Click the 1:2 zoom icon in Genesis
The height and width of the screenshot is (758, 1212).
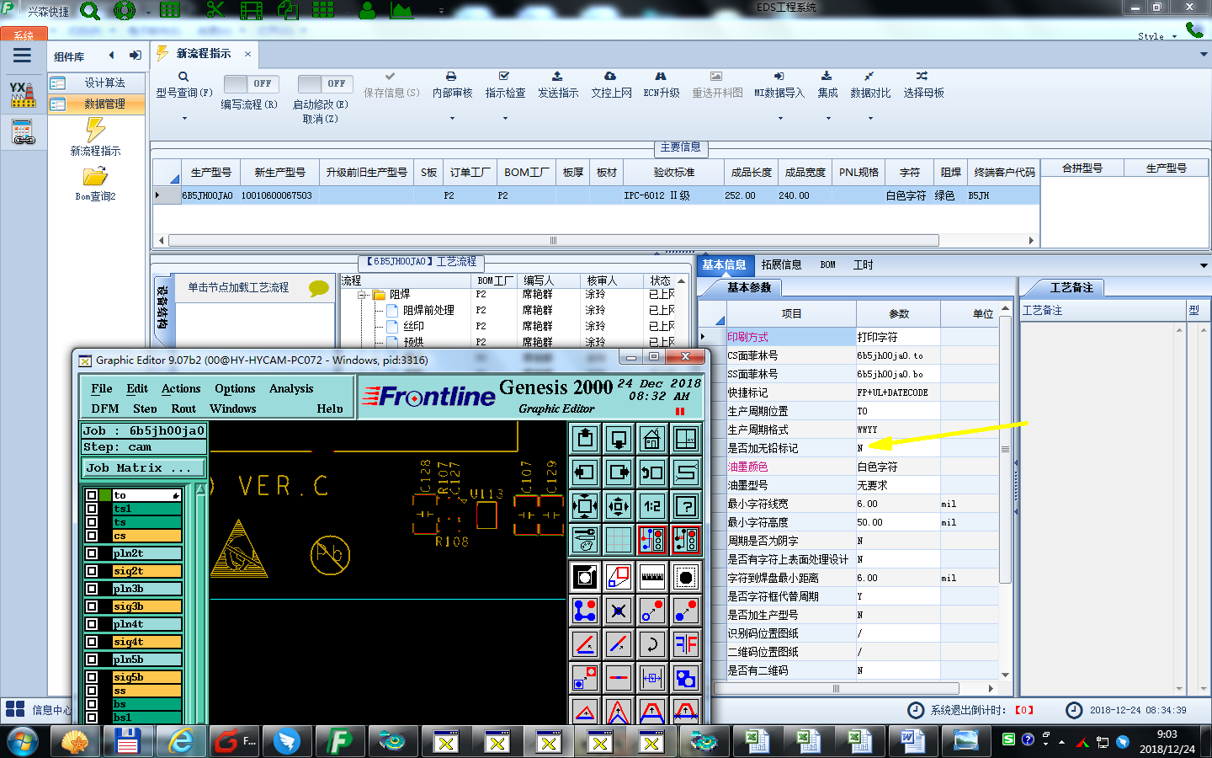tap(652, 506)
